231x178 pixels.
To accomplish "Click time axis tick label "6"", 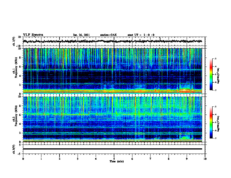I will tap(132, 159).
